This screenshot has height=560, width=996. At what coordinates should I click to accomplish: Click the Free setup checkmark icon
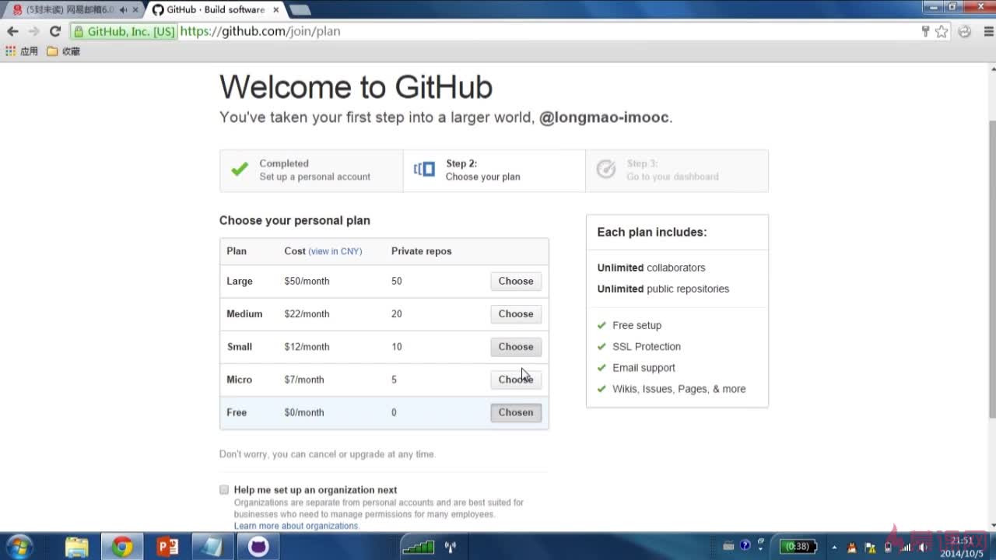click(x=601, y=325)
